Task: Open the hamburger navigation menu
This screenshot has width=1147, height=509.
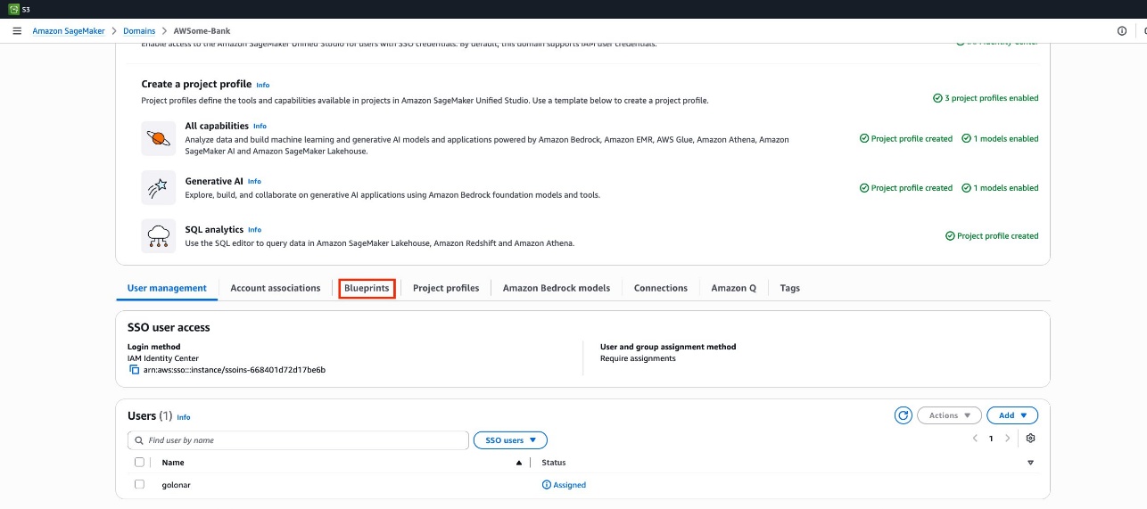Action: click(x=17, y=30)
